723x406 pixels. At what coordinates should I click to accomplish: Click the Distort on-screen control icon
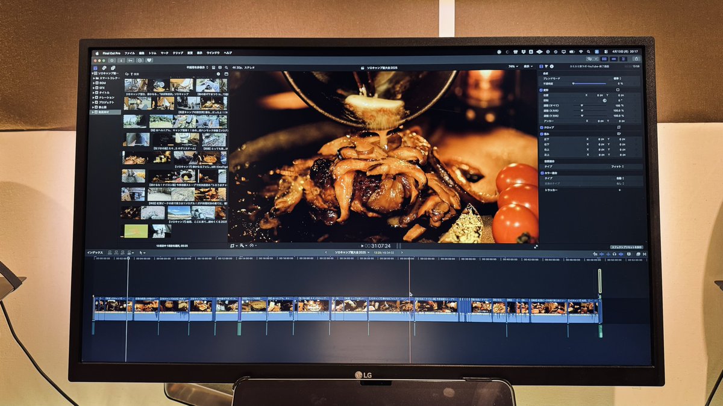pos(619,134)
